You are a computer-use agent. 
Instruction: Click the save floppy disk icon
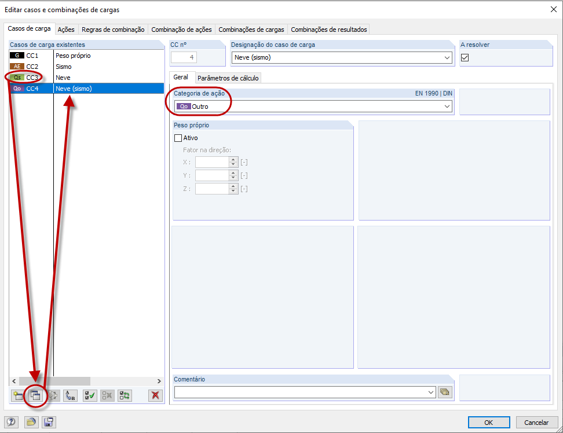pyautogui.click(x=49, y=422)
